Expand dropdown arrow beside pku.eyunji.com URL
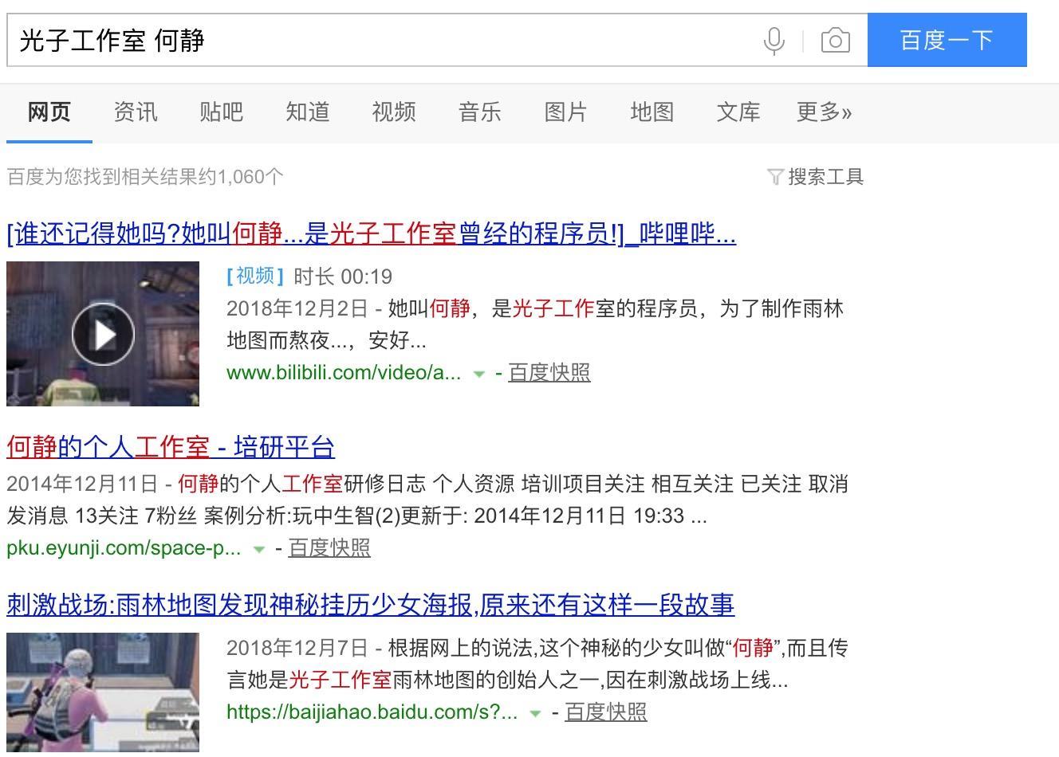The image size is (1059, 757). point(259,549)
